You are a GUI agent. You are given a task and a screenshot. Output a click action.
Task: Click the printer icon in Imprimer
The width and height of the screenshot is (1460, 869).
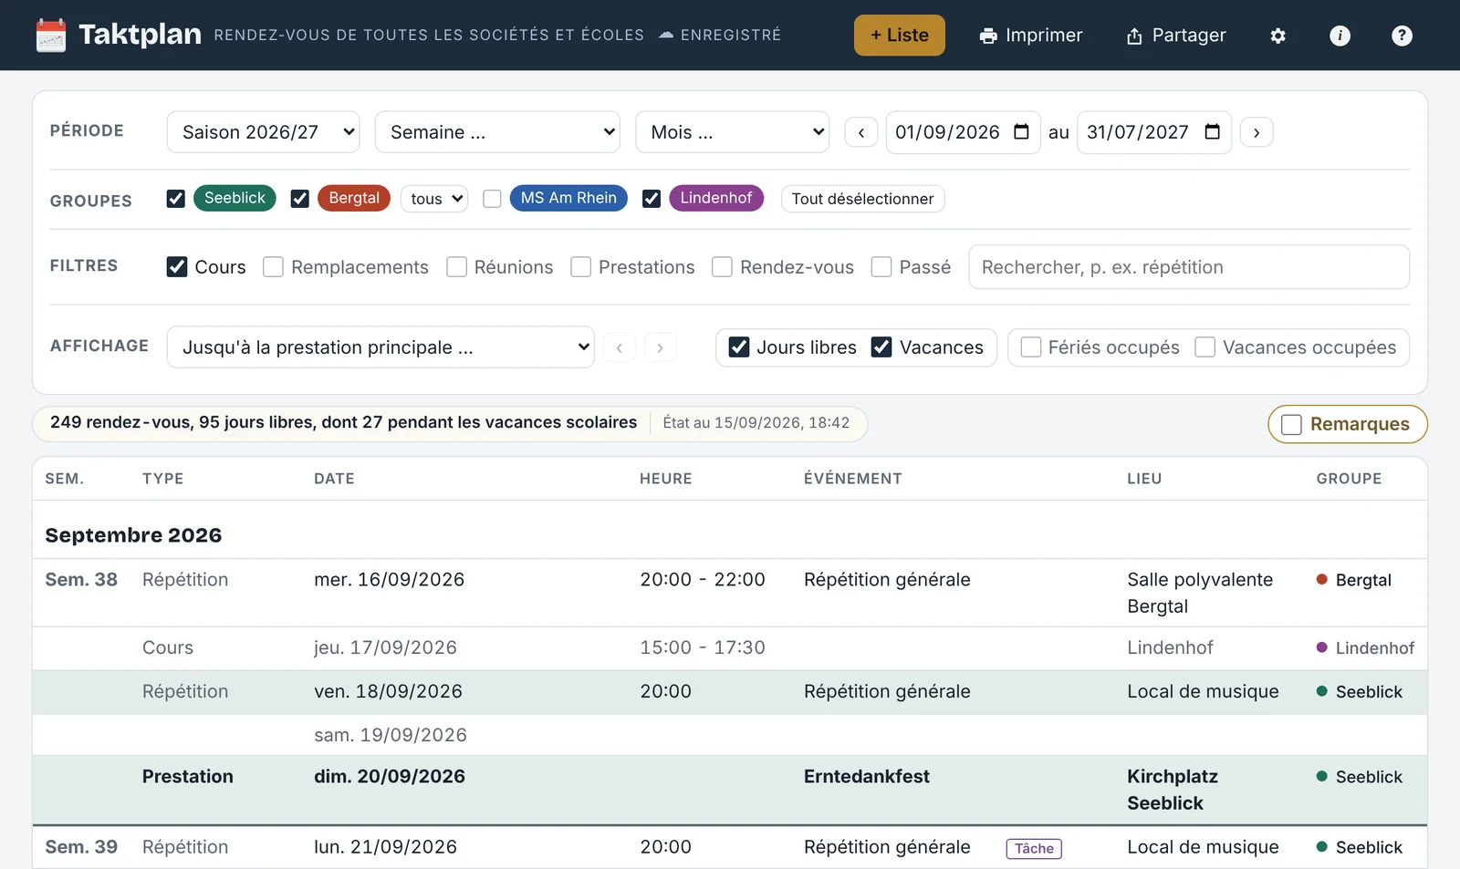(x=988, y=36)
